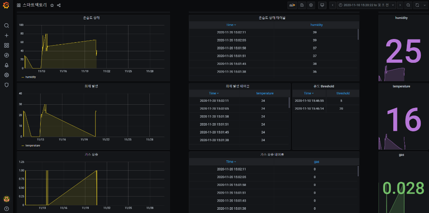Click the create plus icon in sidebar
Image resolution: width=429 pixels, height=213 pixels.
point(7,36)
